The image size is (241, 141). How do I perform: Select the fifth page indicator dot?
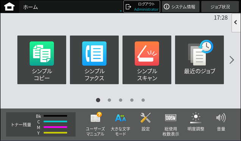(143, 100)
